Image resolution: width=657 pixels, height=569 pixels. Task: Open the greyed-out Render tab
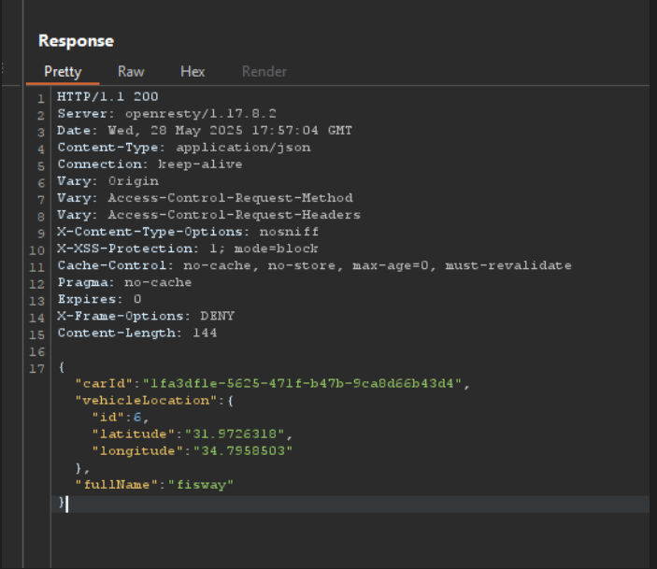[x=264, y=72]
